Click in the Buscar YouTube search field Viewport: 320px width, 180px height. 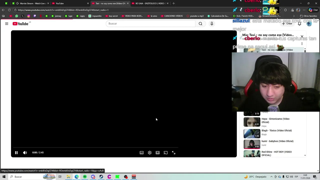pyautogui.click(x=150, y=24)
